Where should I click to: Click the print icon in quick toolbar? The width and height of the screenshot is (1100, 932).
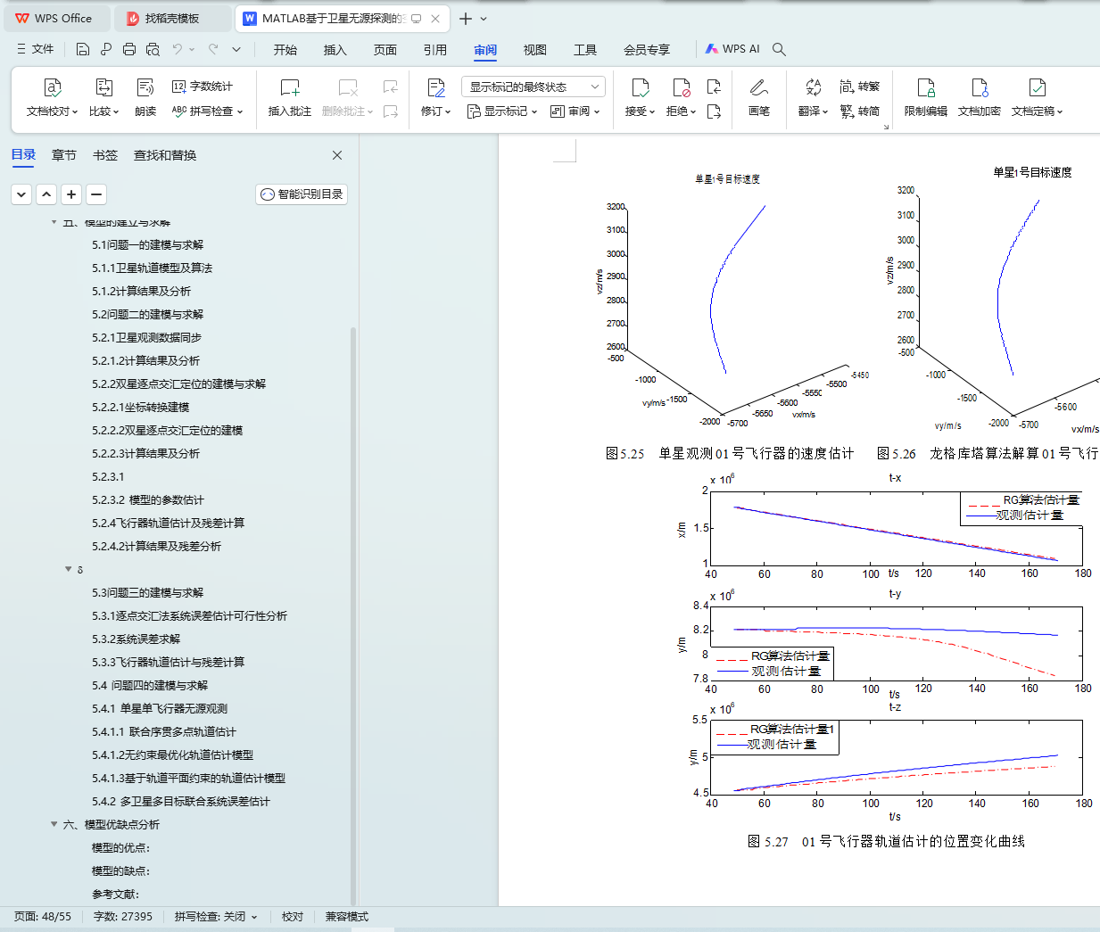pyautogui.click(x=129, y=49)
